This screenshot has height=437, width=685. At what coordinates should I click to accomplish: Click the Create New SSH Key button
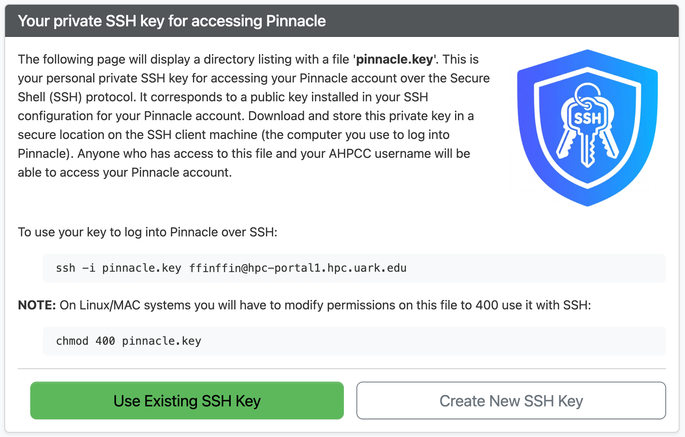(511, 400)
